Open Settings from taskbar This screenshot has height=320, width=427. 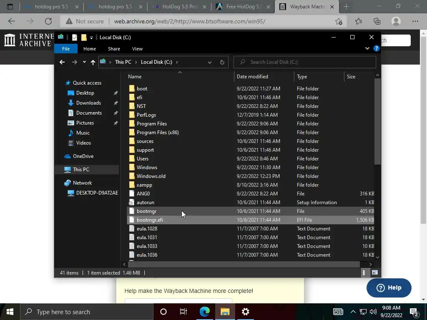(x=245, y=312)
